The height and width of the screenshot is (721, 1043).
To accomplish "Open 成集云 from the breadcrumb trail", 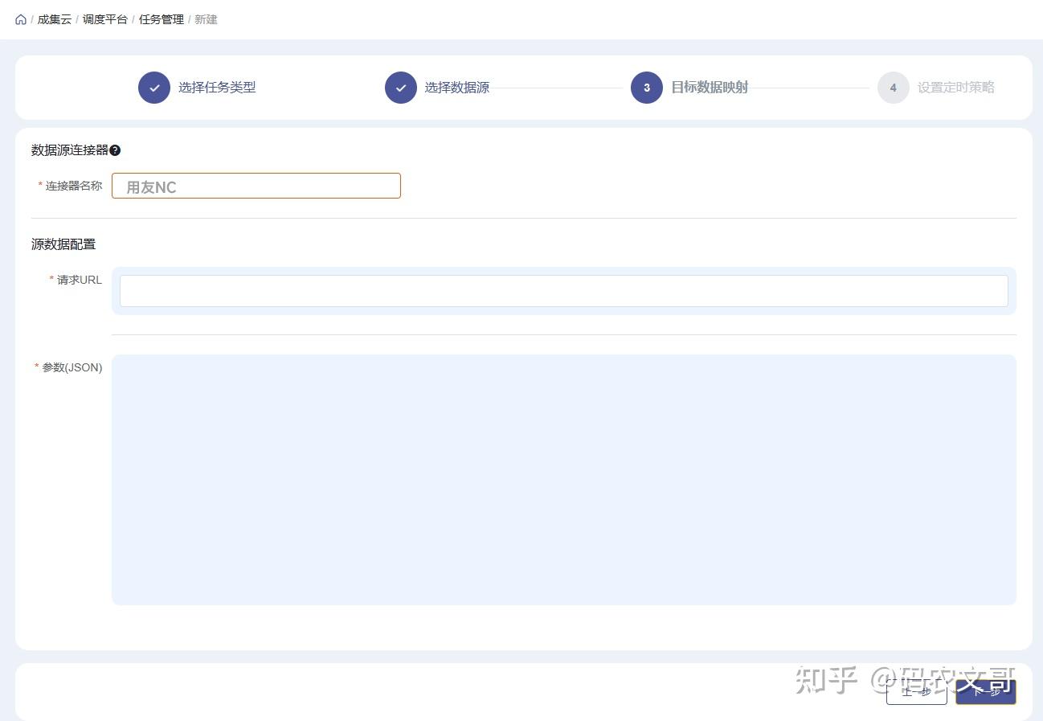I will (53, 19).
